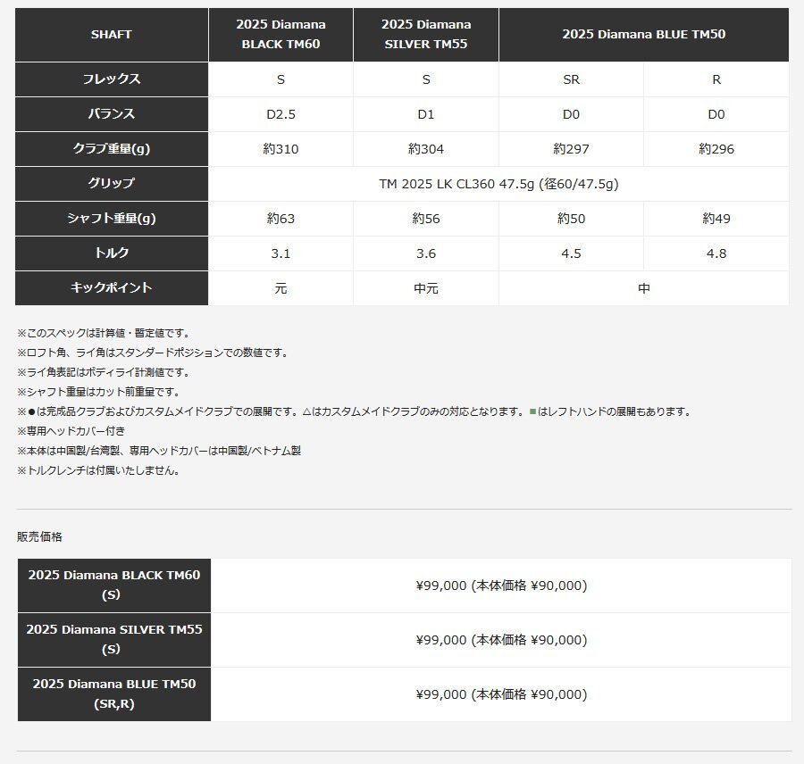Select the キックポイント row header
The width and height of the screenshot is (804, 764).
[x=111, y=287]
